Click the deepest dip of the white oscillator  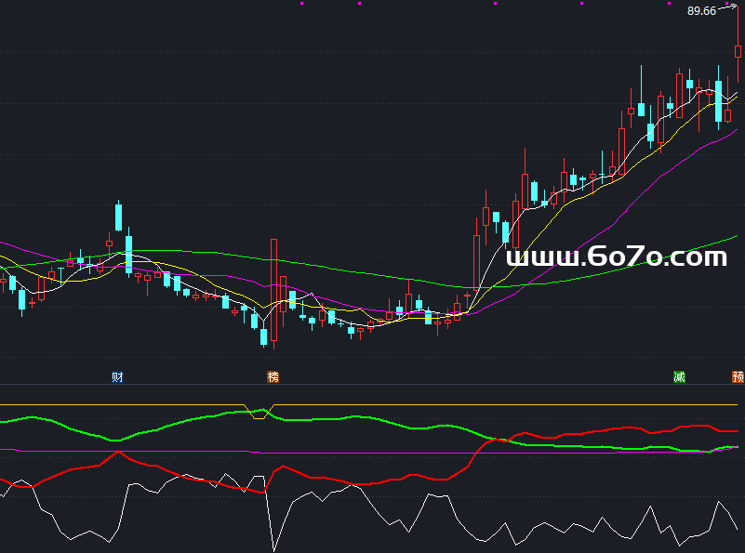(273, 548)
